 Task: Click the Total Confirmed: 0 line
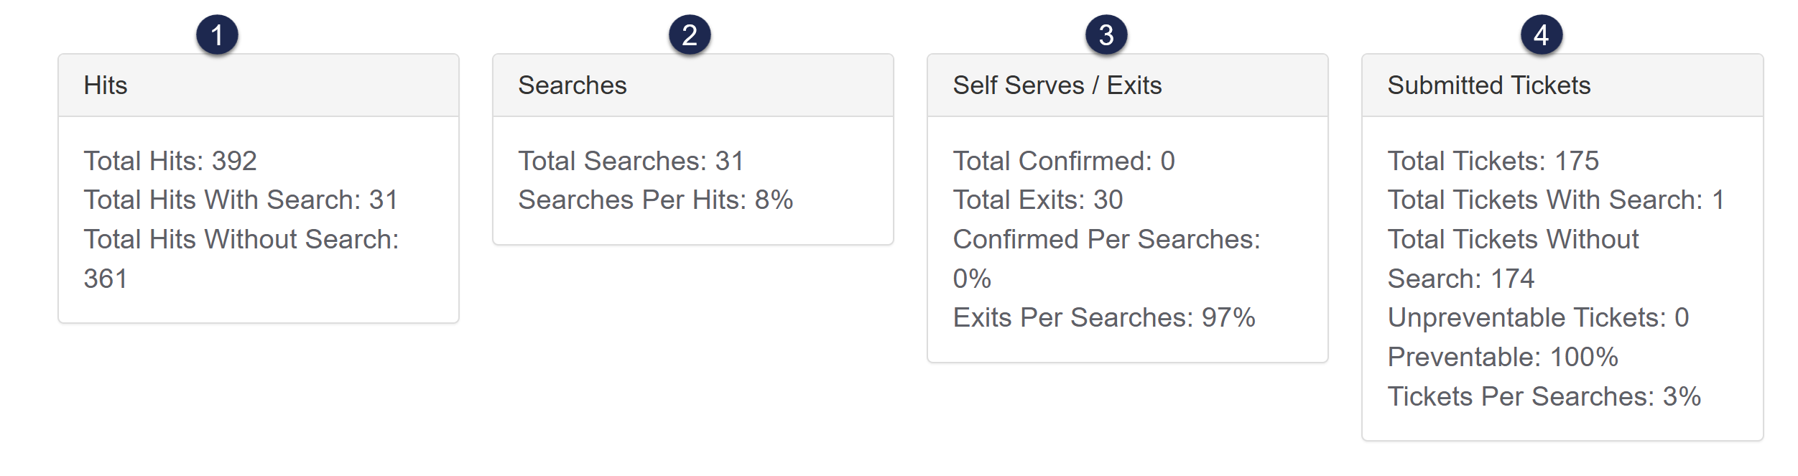click(1064, 161)
